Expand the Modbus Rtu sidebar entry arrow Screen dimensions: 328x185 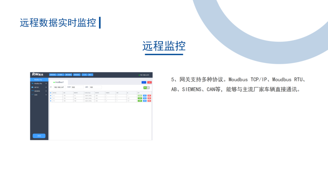click(x=46, y=83)
